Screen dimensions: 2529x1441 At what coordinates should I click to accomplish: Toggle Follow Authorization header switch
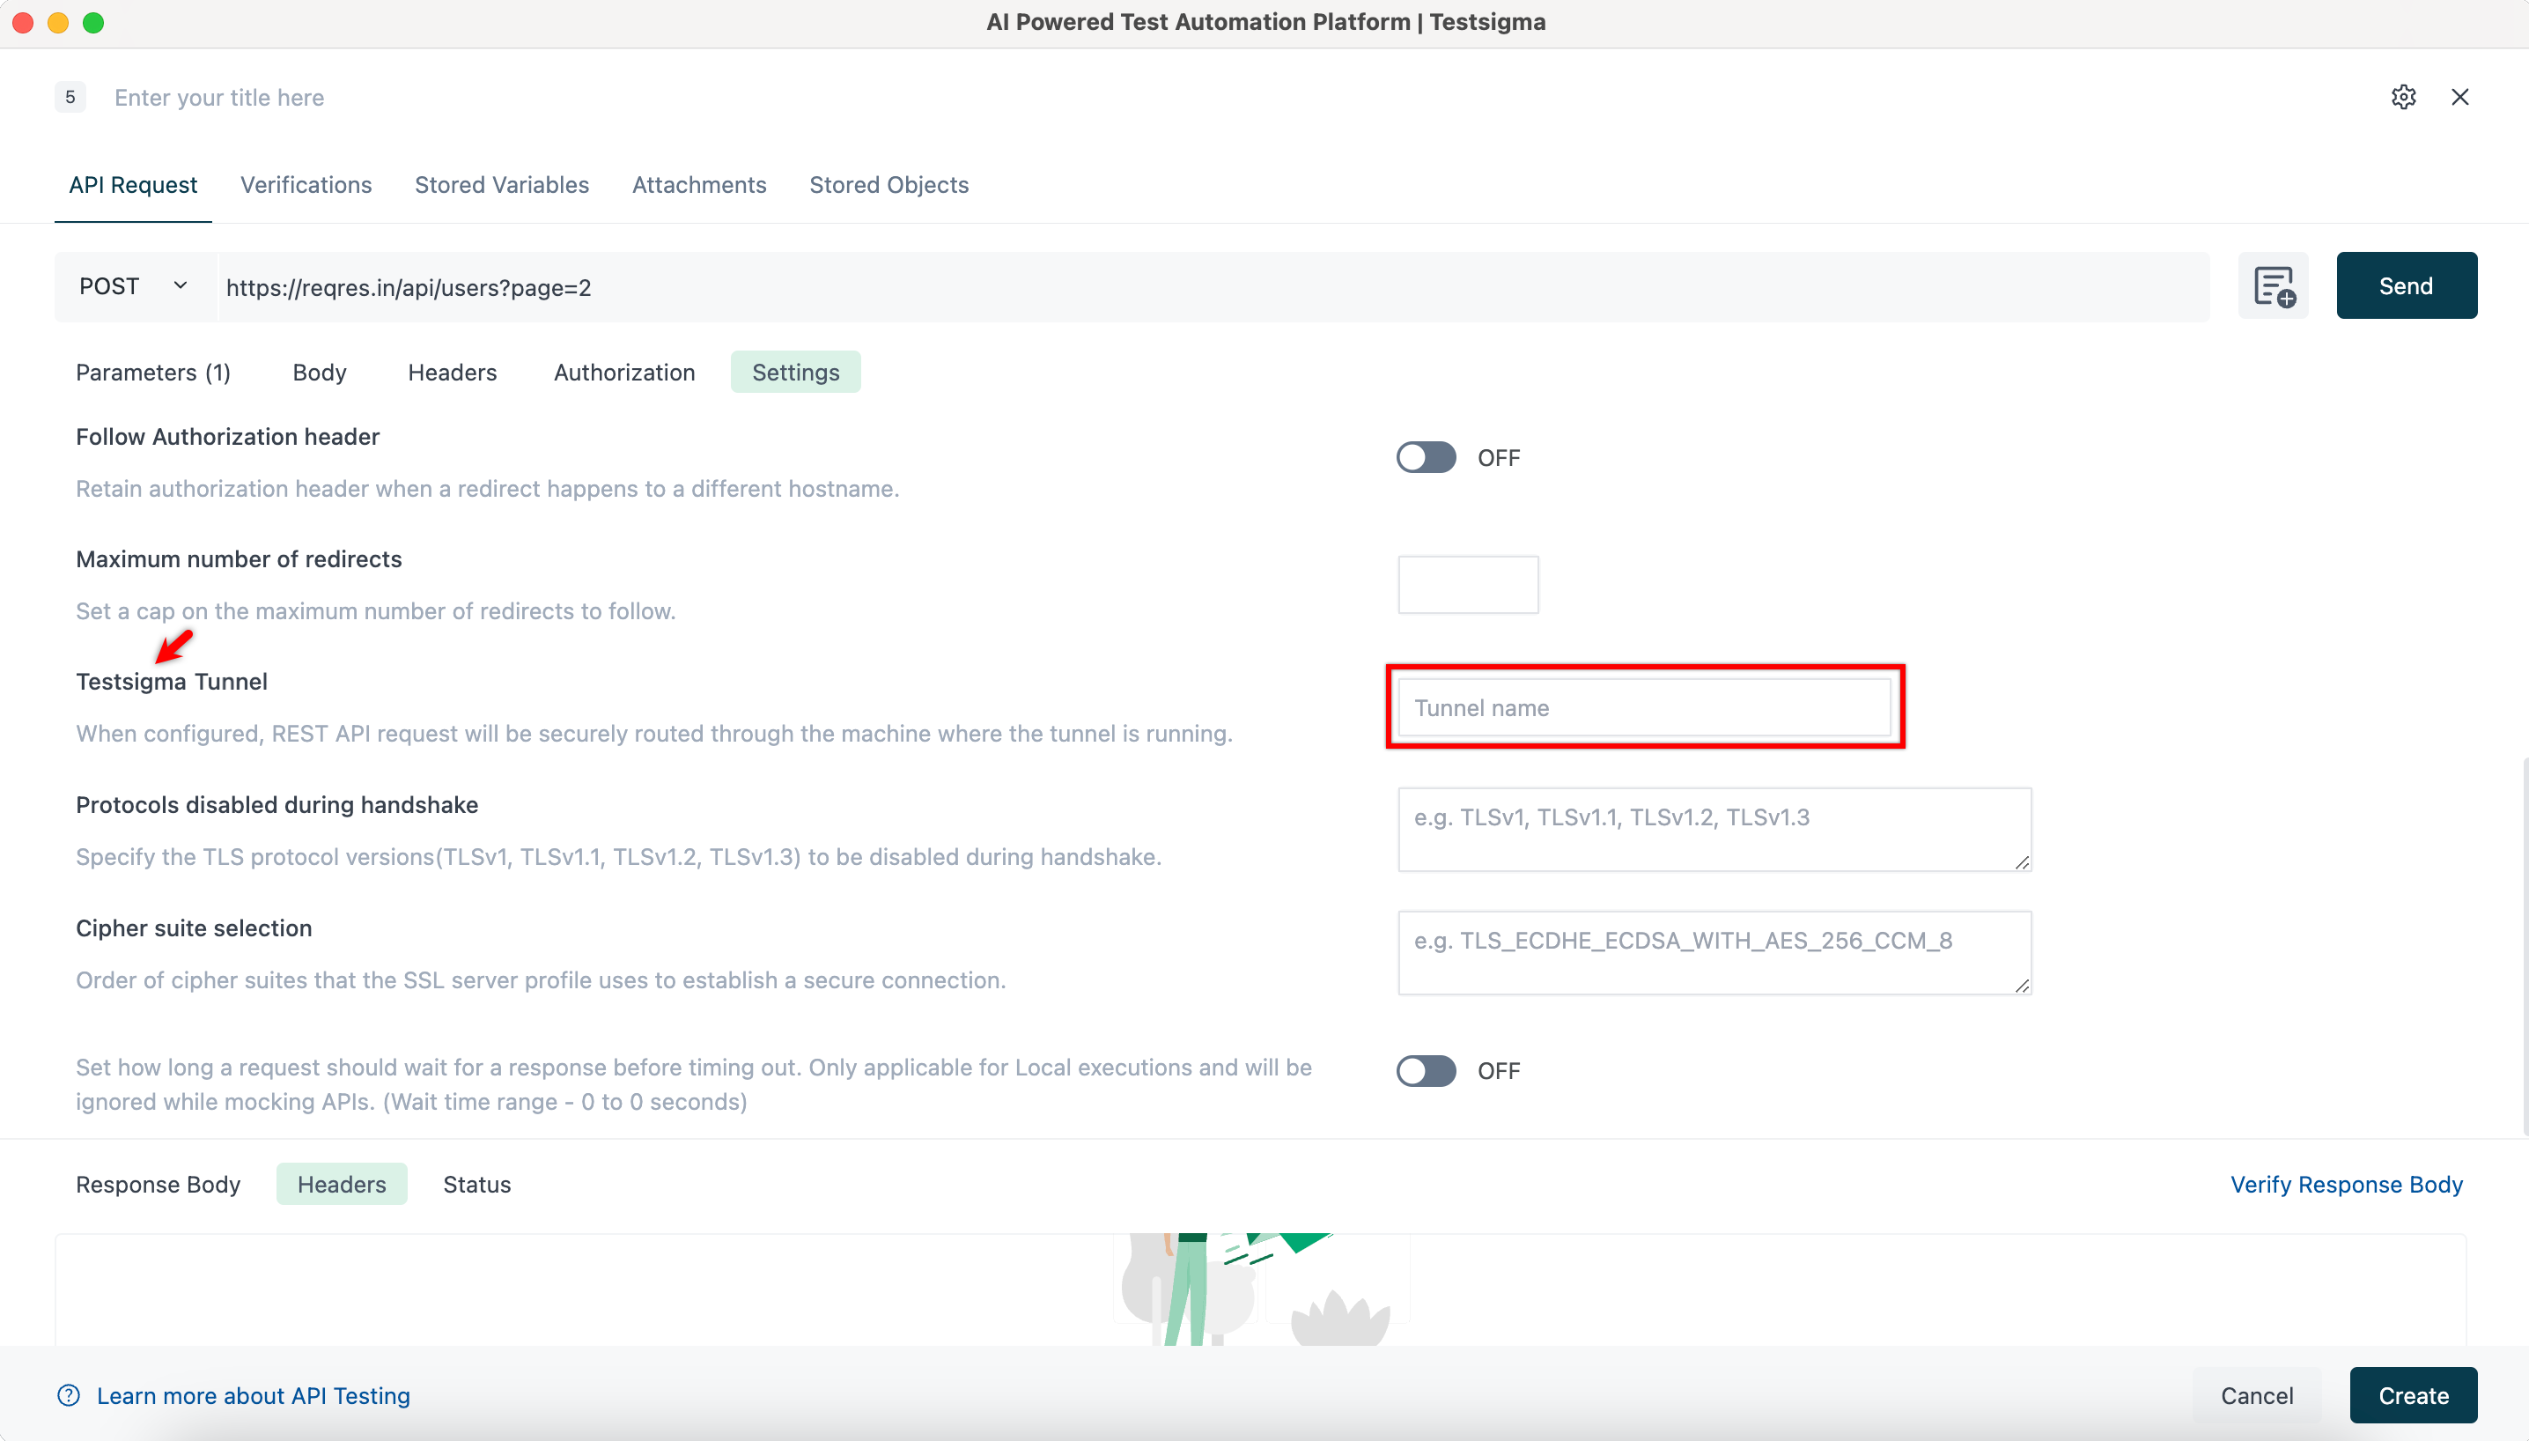1426,457
